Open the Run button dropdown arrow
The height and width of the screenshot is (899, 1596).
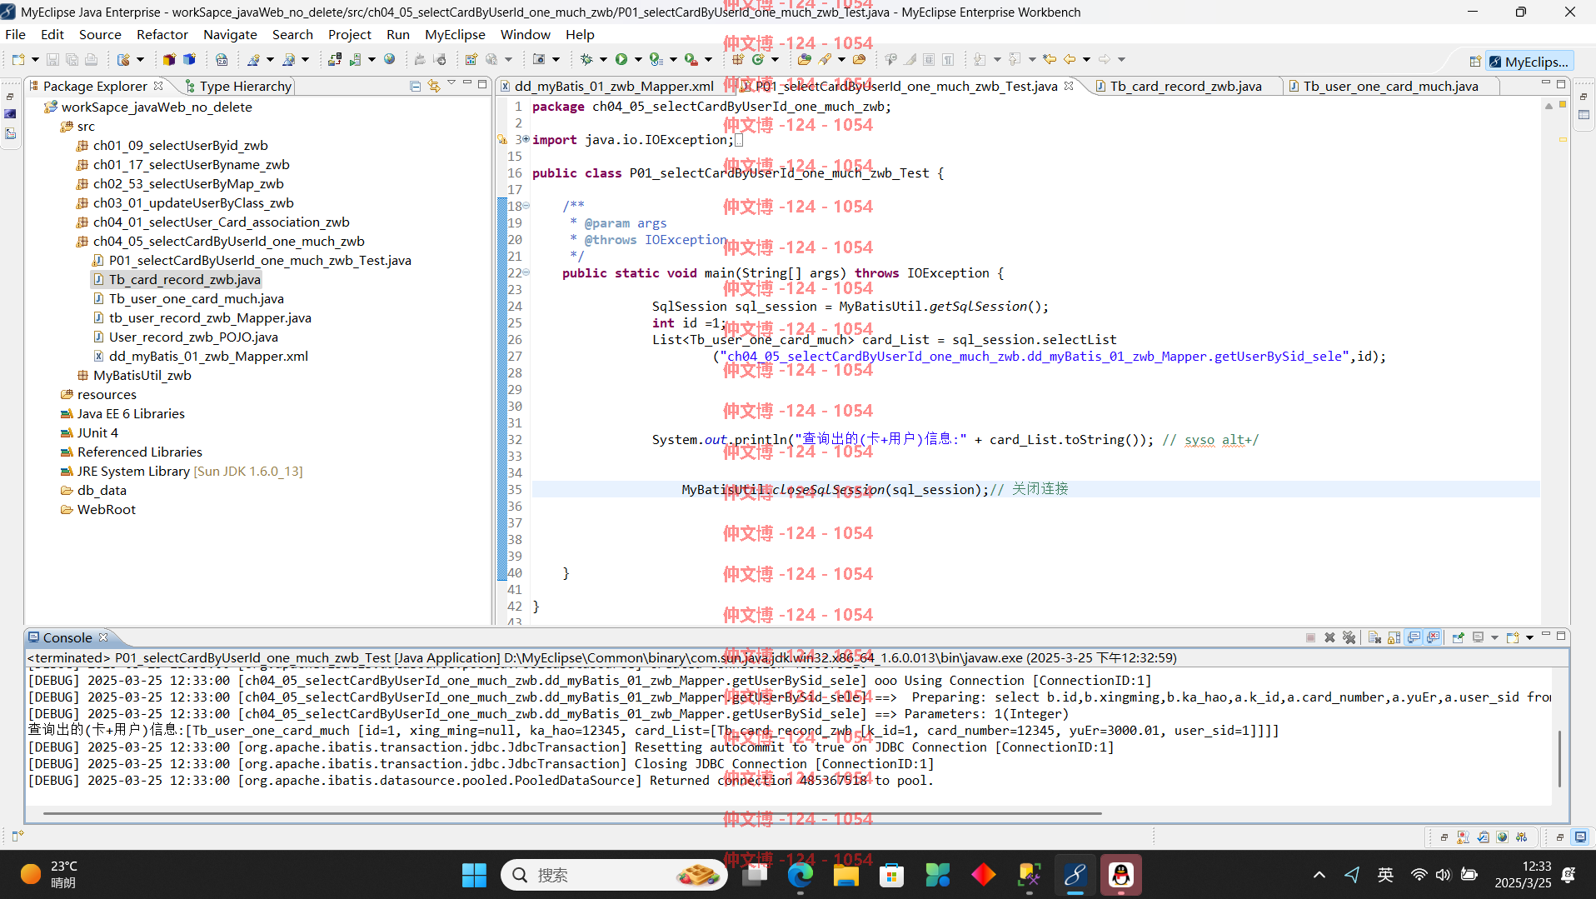638,59
